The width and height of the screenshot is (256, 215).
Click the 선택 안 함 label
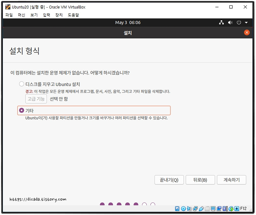click(x=59, y=99)
